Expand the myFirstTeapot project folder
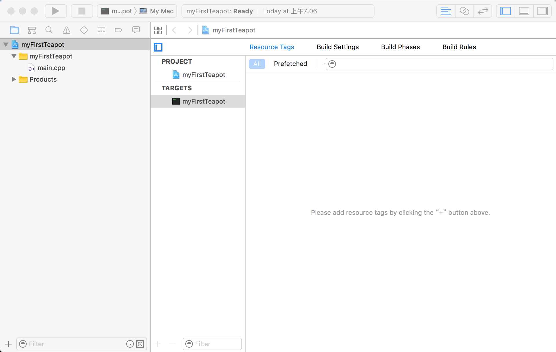The image size is (556, 352). (x=6, y=45)
